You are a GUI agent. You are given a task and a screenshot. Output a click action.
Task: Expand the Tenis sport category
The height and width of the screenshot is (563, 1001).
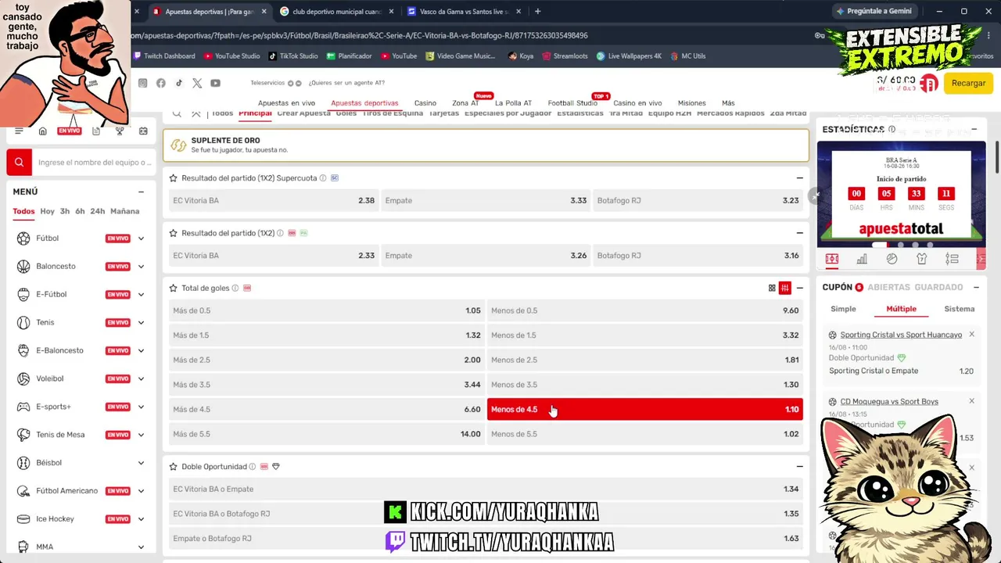click(141, 323)
